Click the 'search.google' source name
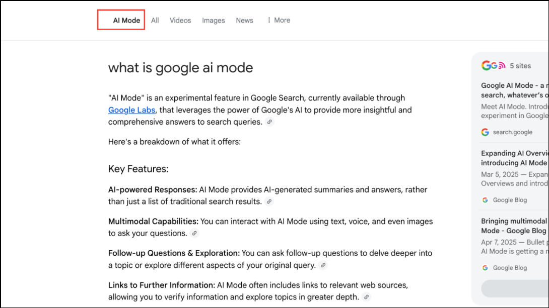 click(513, 132)
